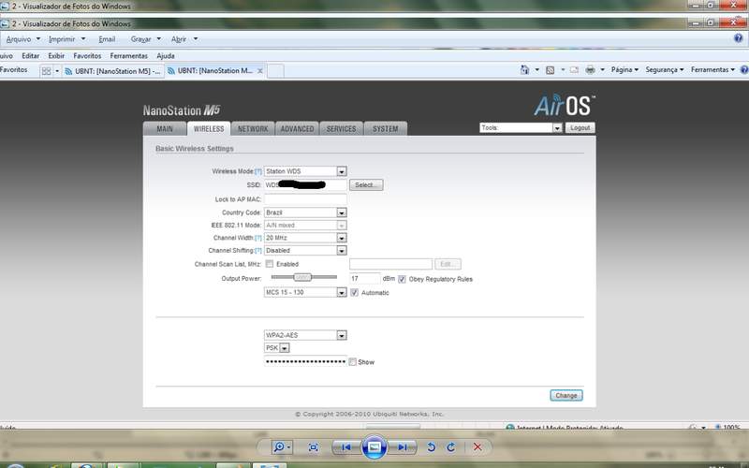
Task: Start slideshow with the round blue button
Action: [374, 447]
